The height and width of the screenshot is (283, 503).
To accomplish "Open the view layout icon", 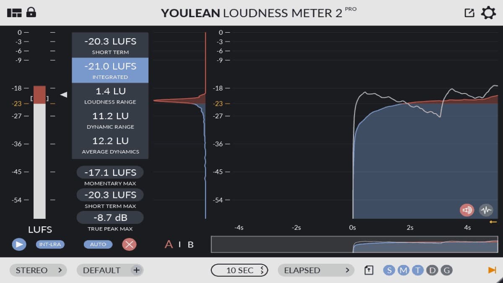I will [14, 13].
